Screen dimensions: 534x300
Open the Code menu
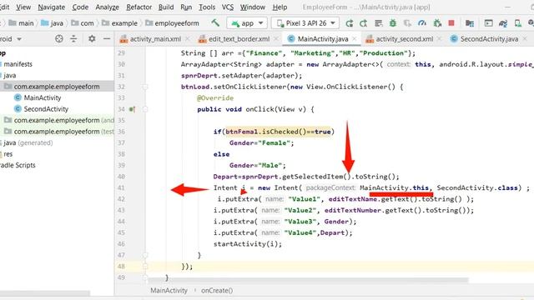pyautogui.click(x=80, y=7)
